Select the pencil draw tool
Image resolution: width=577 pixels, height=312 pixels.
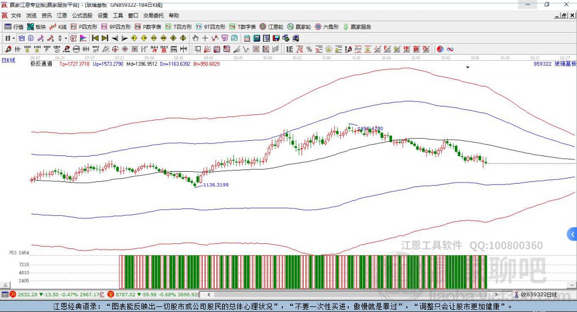[x=8, y=50]
